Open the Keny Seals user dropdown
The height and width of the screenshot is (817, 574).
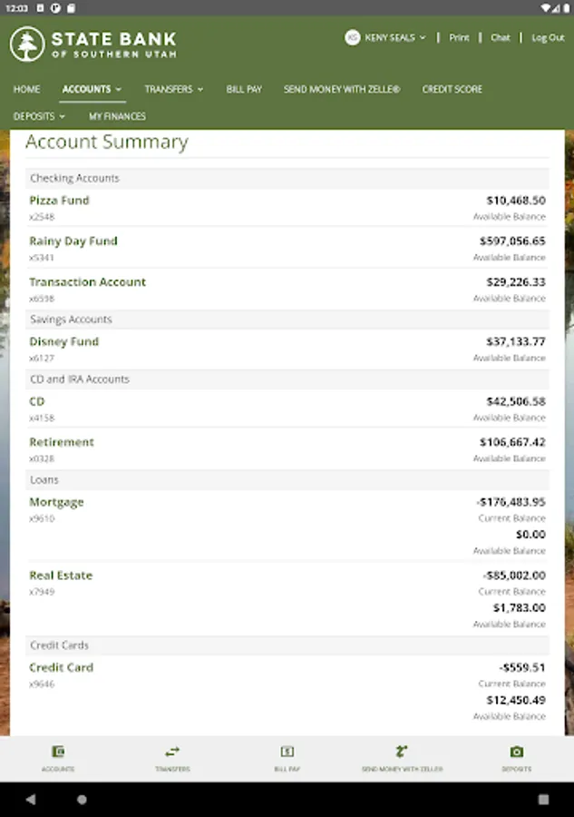pyautogui.click(x=395, y=38)
